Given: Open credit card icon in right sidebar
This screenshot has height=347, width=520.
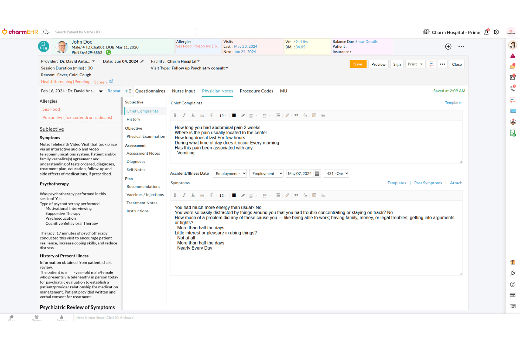Looking at the screenshot, I should [x=513, y=111].
